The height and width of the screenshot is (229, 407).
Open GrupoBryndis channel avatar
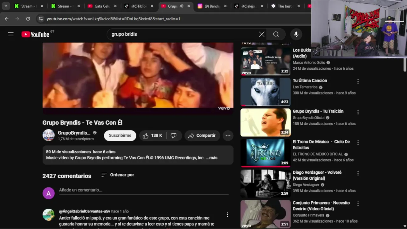click(49, 135)
